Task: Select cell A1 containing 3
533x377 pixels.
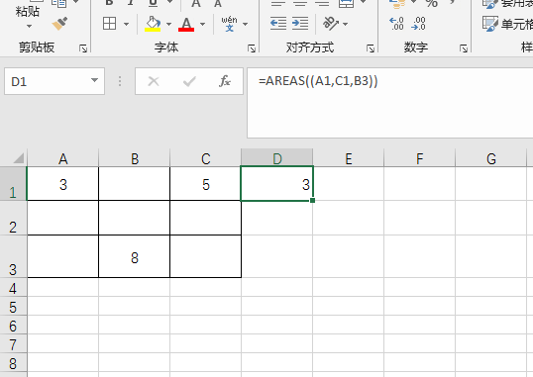Action: tap(62, 184)
